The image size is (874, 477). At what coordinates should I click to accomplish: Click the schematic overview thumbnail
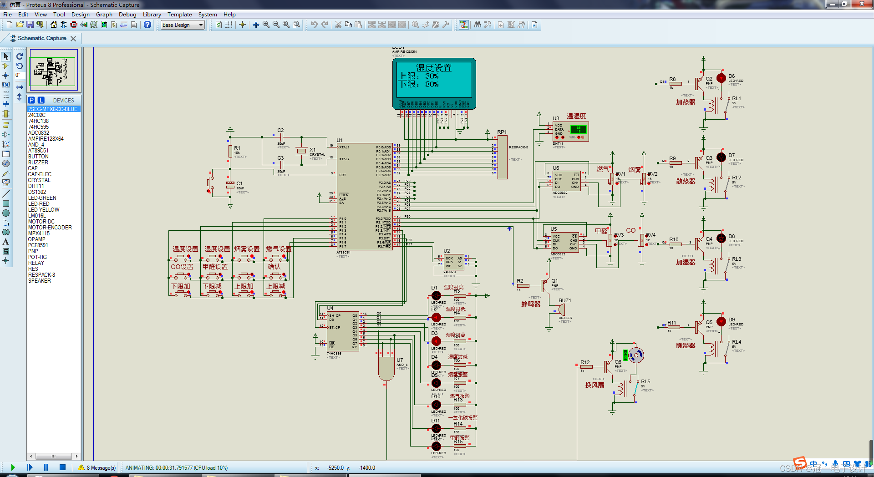point(54,70)
